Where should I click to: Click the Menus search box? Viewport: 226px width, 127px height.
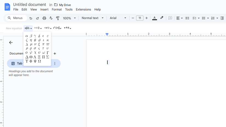tap(16, 18)
